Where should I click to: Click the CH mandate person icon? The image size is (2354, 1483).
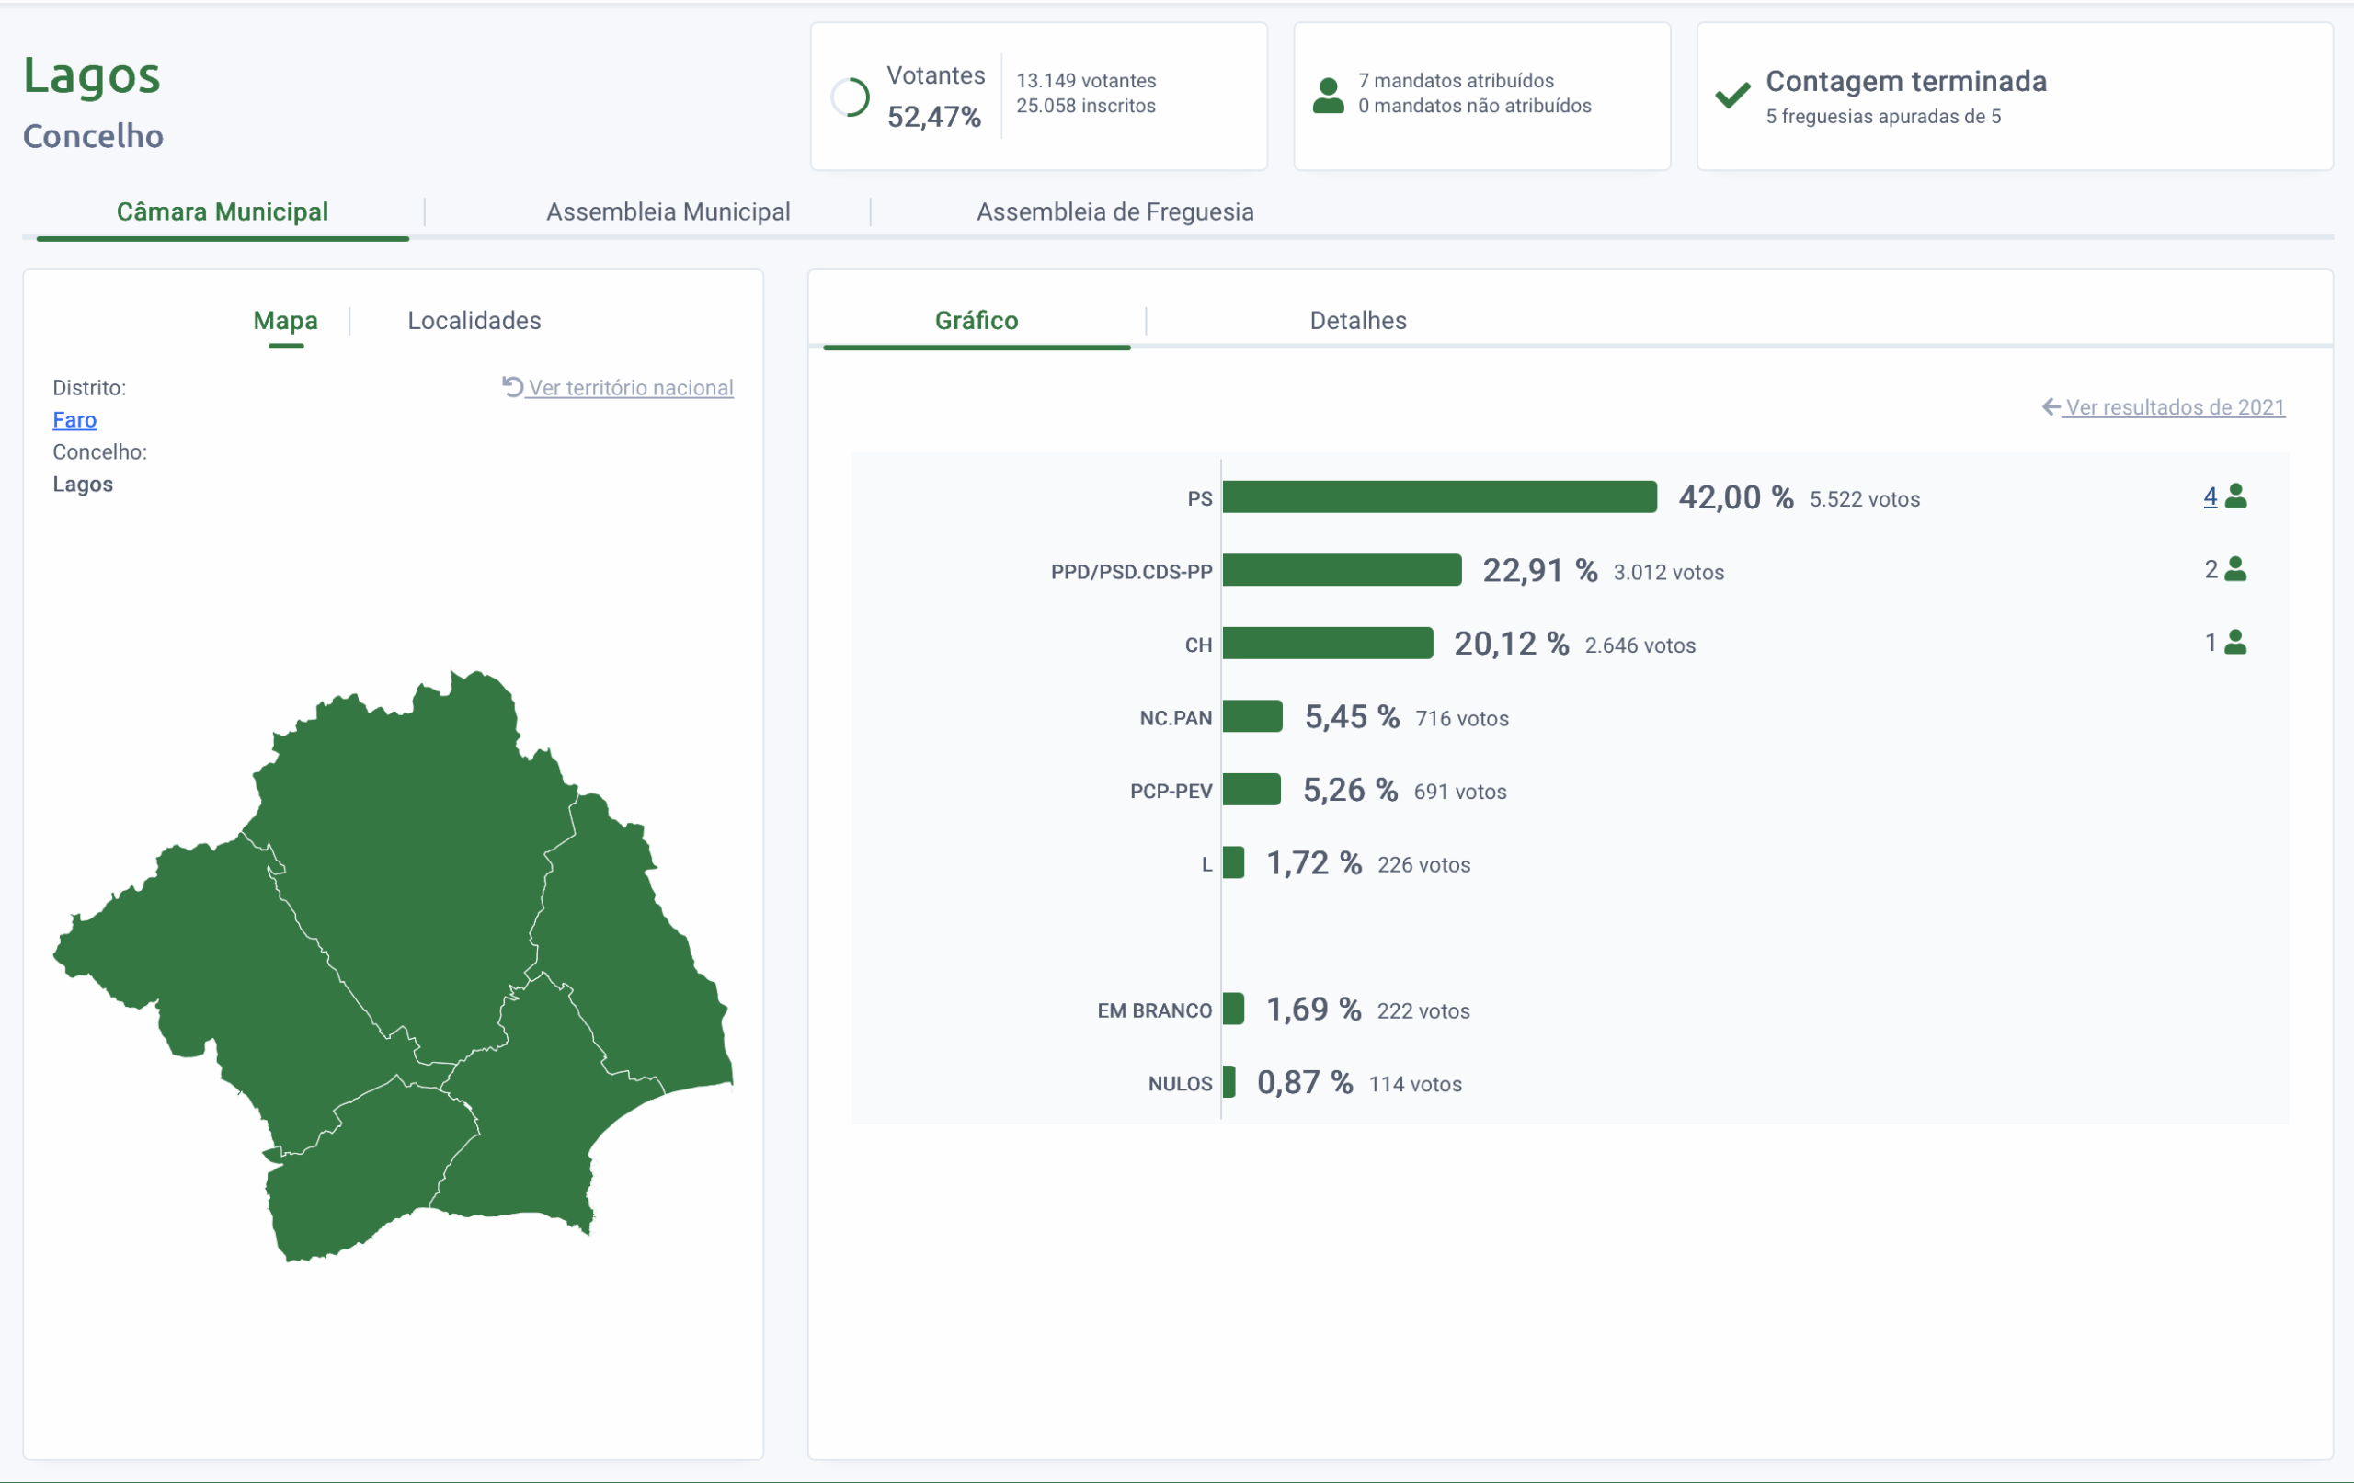coord(2235,643)
